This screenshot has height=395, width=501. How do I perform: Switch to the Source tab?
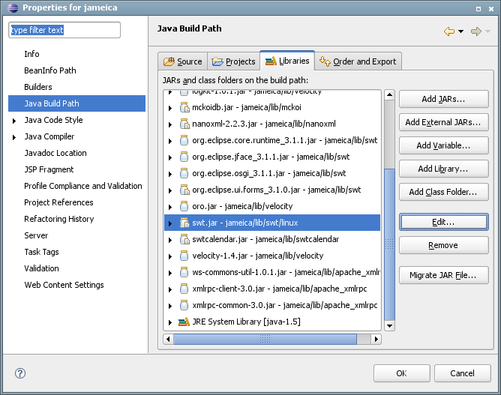[183, 61]
